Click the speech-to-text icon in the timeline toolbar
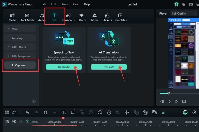 pyautogui.click(x=145, y=112)
